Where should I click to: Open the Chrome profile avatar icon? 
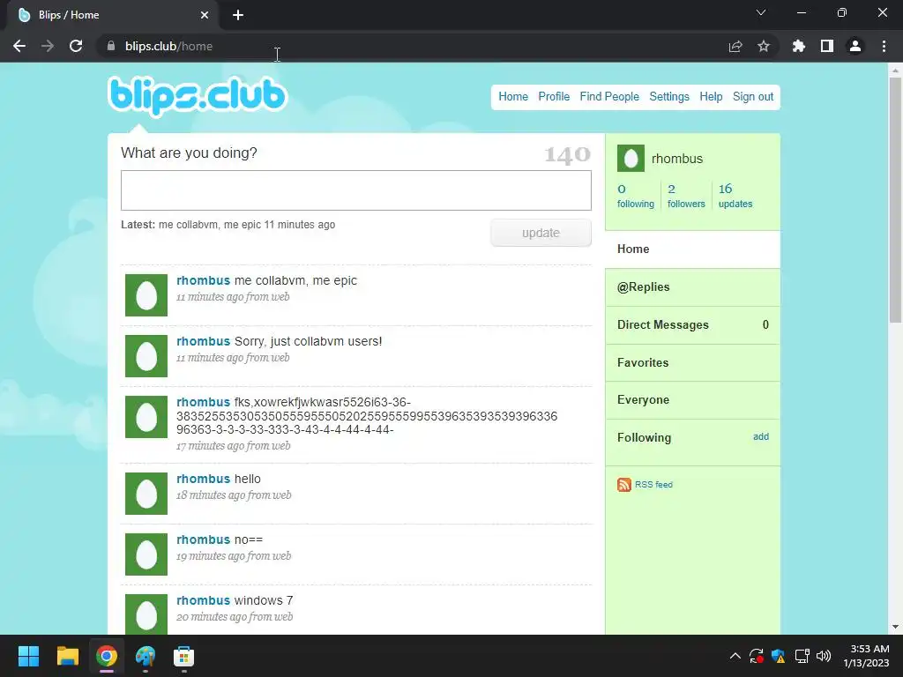coord(855,46)
